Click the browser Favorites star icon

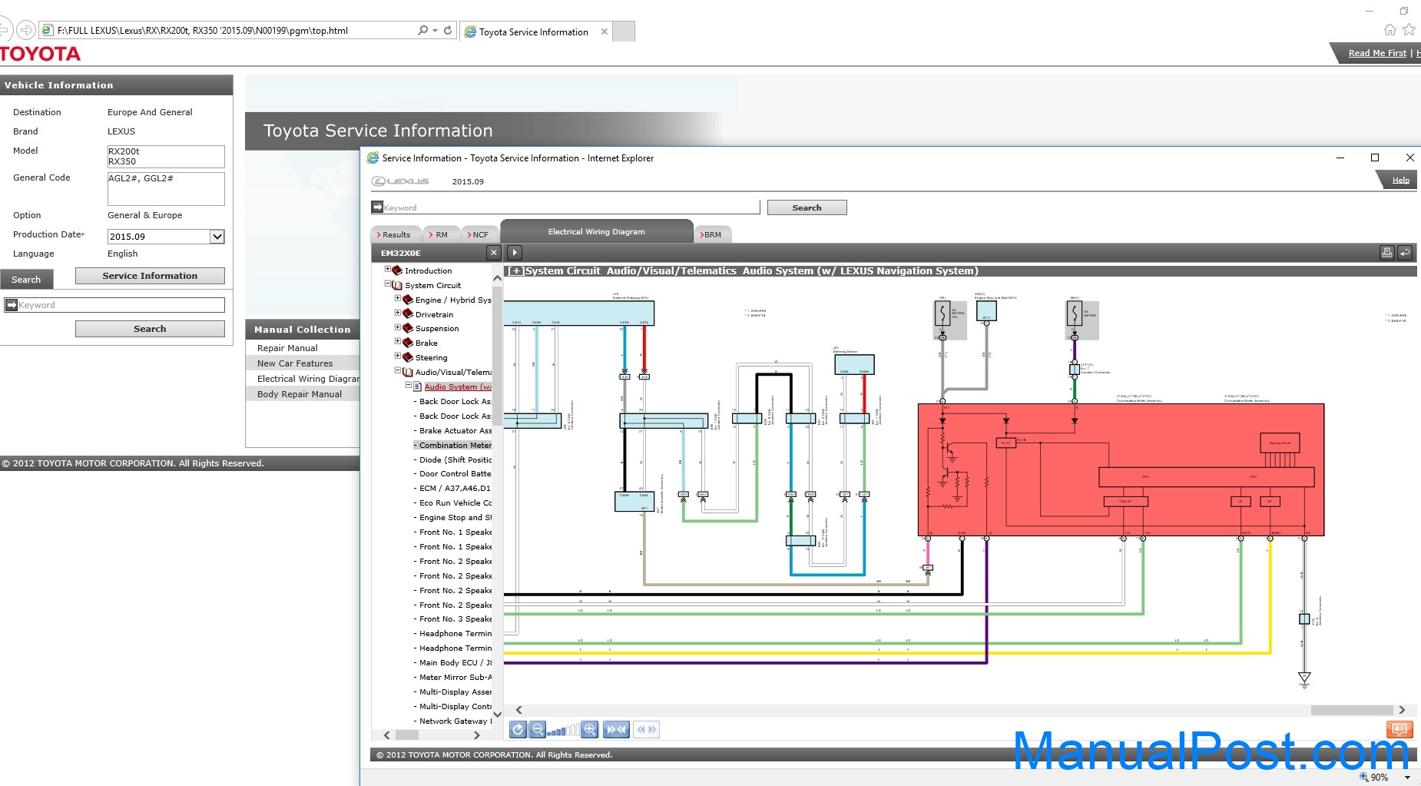click(x=1409, y=30)
